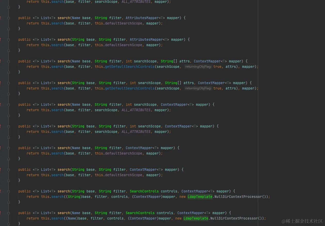The height and width of the screenshot is (226, 325).
Task: Fold search(String base, String filter, ContextMapper mapper) method
Action: tap(9, 170)
